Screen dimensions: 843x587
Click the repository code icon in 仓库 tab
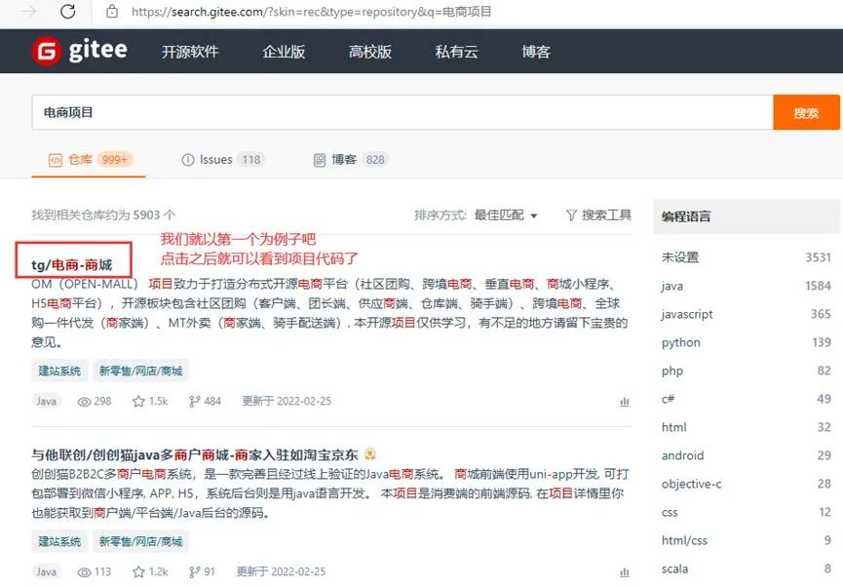point(56,160)
